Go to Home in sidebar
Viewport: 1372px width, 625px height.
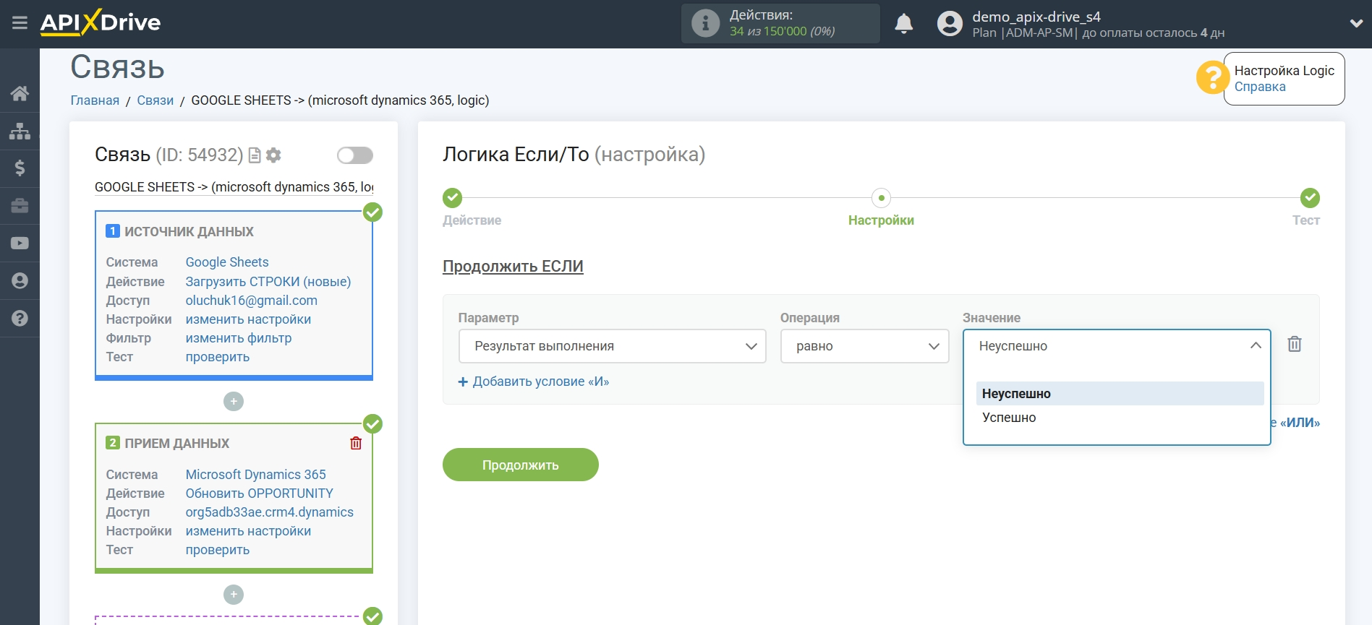(20, 93)
